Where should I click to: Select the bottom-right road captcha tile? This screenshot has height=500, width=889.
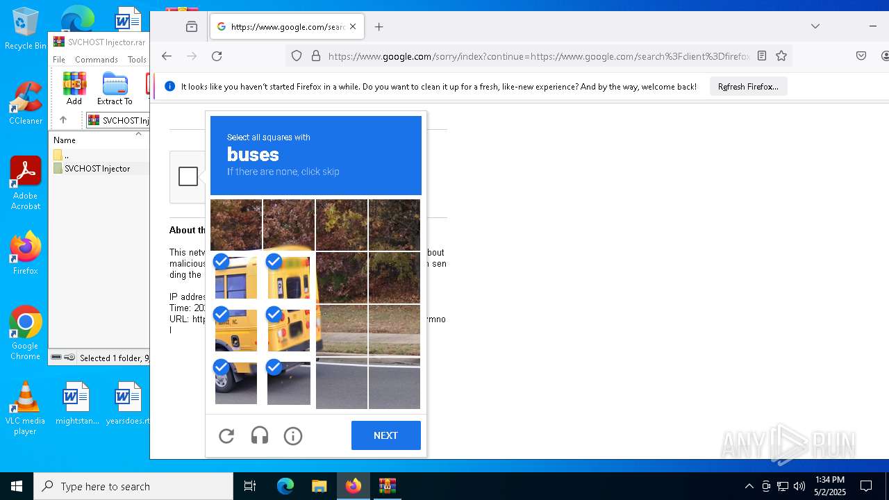pyautogui.click(x=394, y=383)
